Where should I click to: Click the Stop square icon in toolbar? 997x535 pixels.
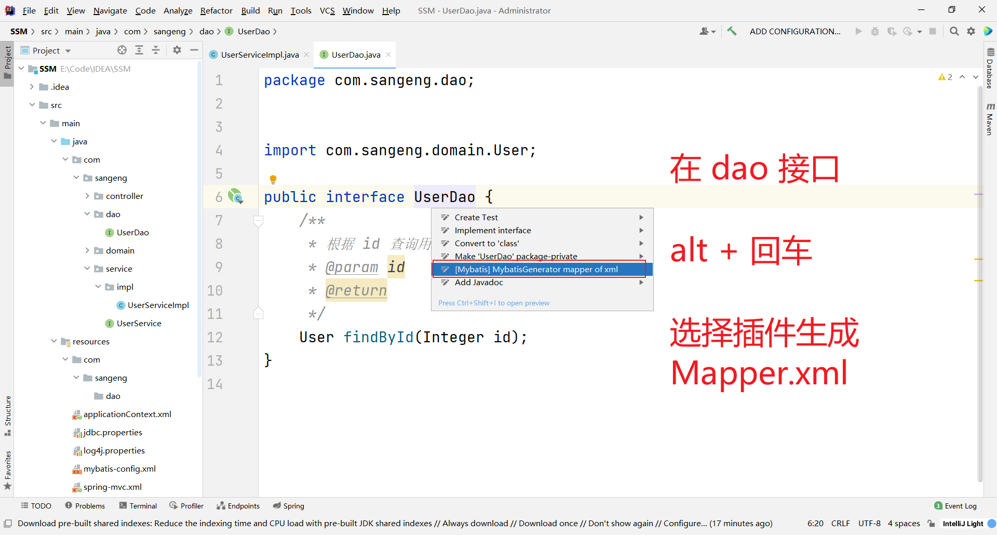coord(933,31)
